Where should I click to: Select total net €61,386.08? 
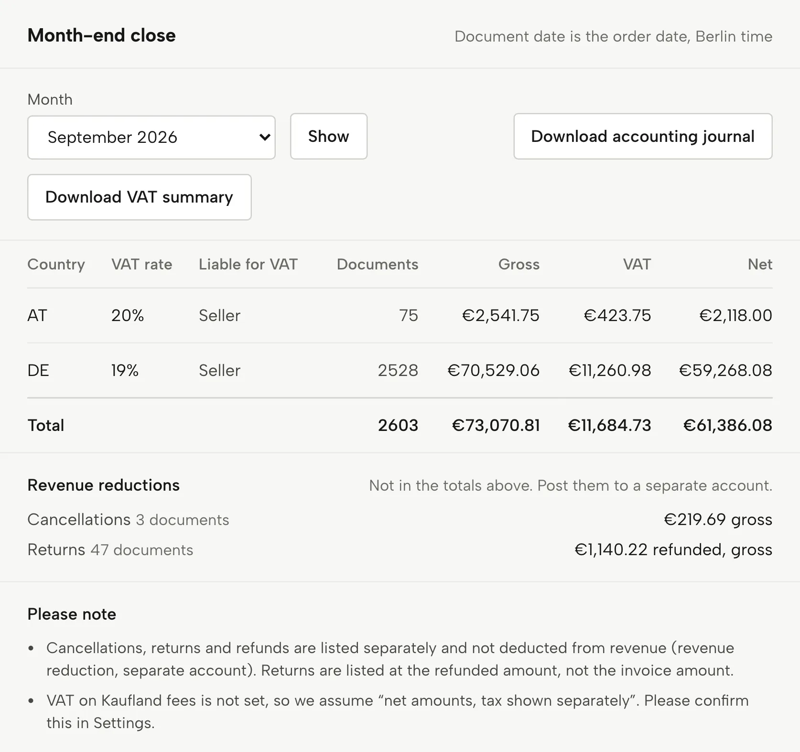728,425
